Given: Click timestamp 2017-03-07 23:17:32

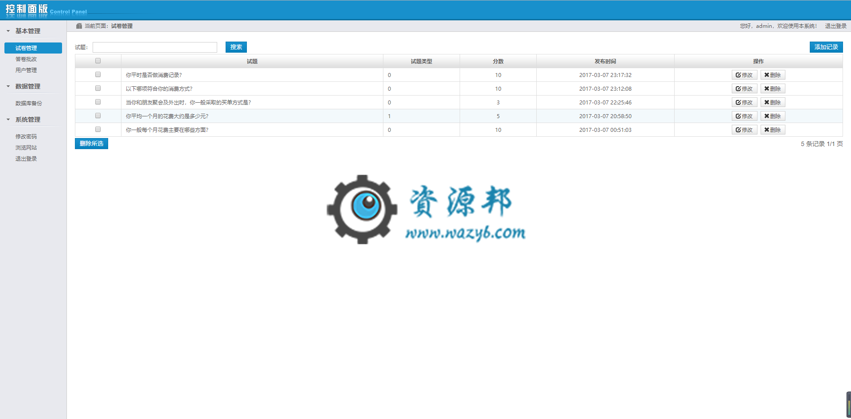Looking at the screenshot, I should click(605, 75).
